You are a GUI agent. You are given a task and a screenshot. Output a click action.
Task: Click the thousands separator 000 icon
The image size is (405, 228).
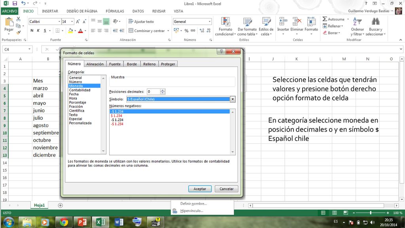(193, 30)
